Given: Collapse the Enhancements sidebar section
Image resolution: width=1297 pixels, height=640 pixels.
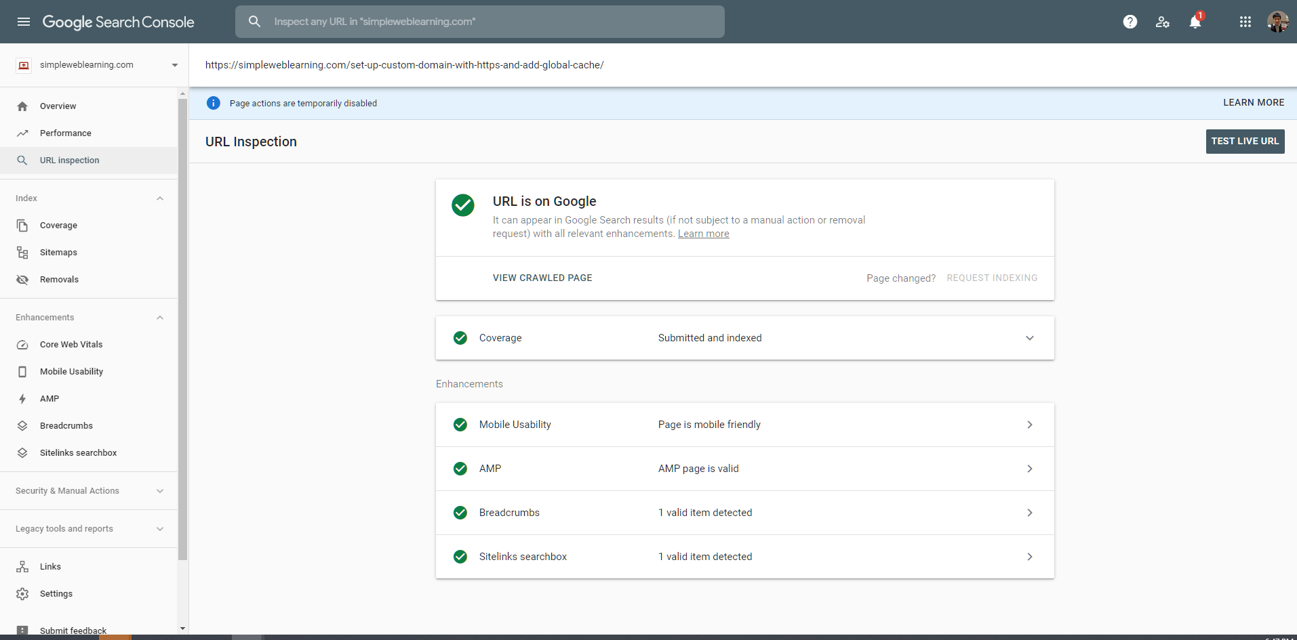Looking at the screenshot, I should pos(160,318).
